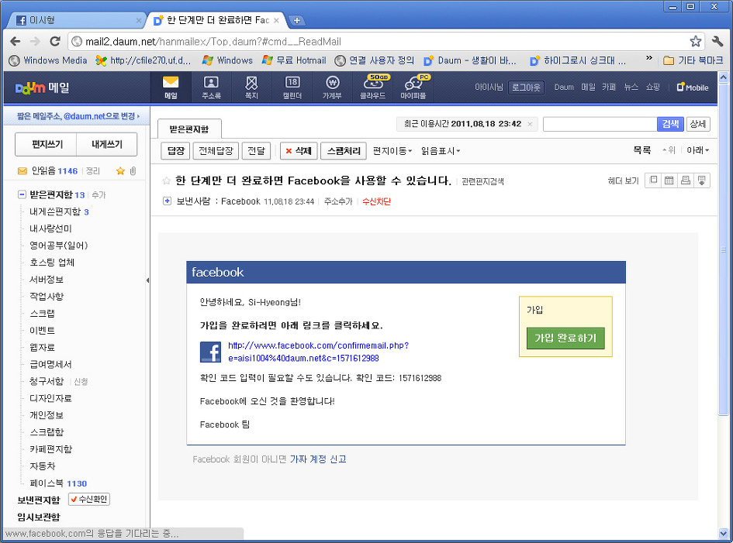
Task: Open the 쪽지 notes icon
Action: tap(251, 88)
